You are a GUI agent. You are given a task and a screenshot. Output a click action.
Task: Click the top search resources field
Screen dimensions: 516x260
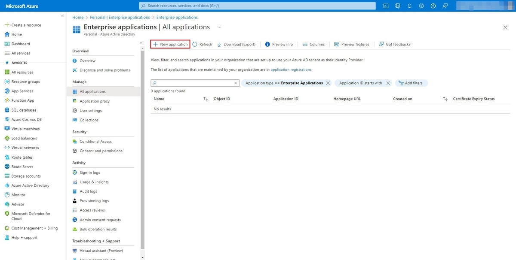(x=257, y=6)
